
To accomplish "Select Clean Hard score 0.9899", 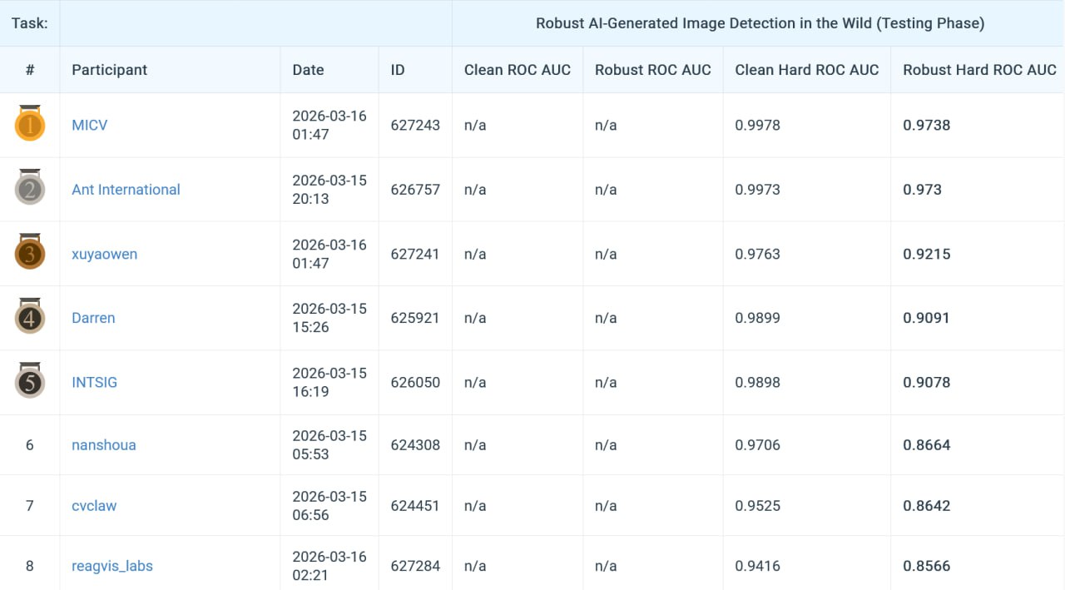I will [758, 318].
